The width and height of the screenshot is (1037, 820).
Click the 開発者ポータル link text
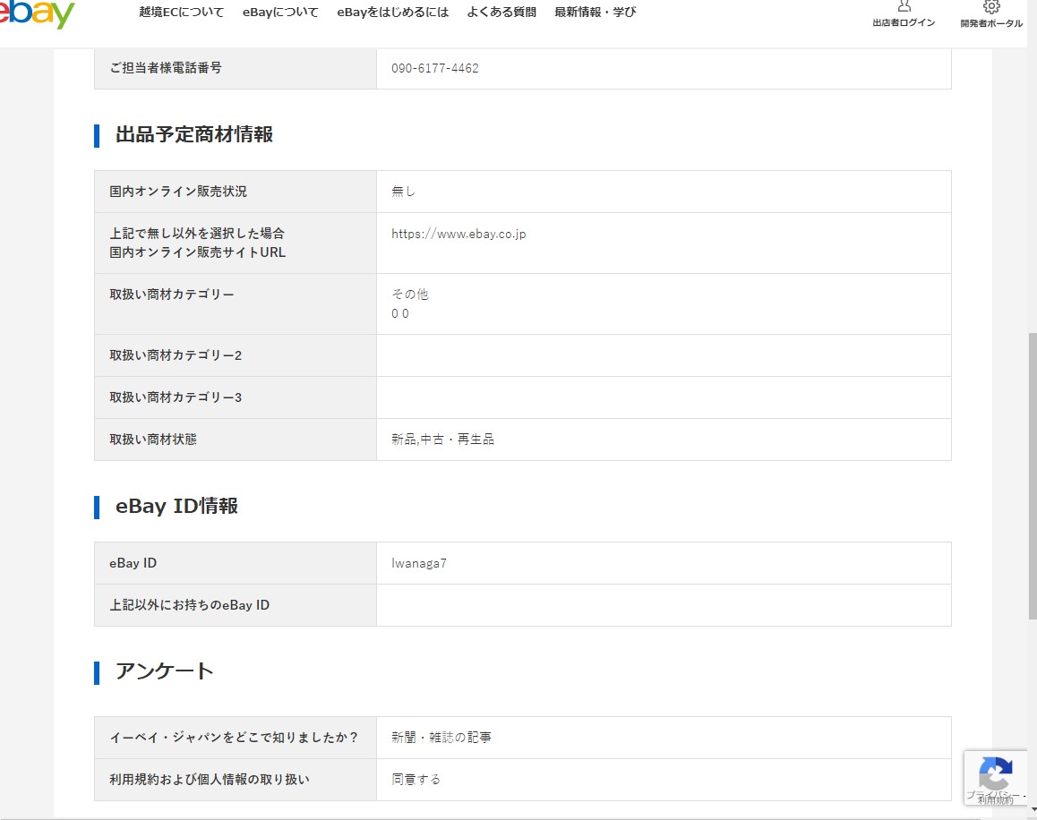point(990,23)
